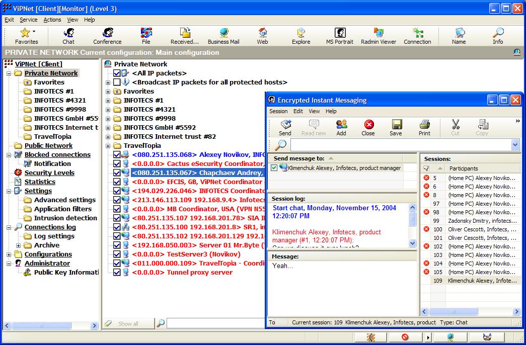
Task: Click the File transfer toolbar icon
Action: (x=146, y=33)
